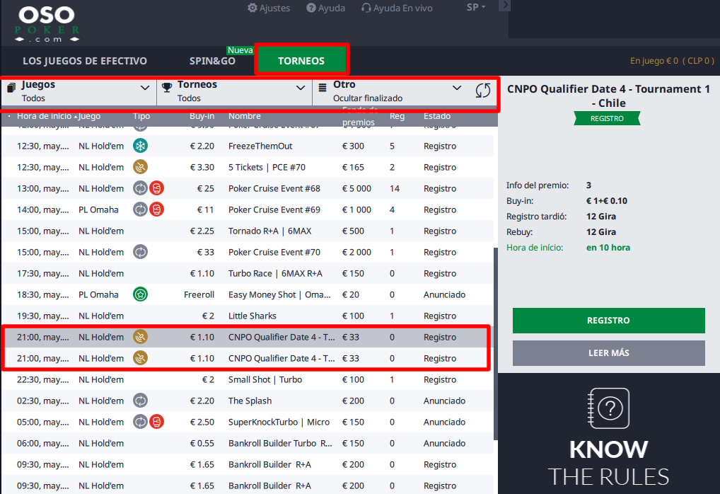
Task: Click the rebuy icon on The Splash row
Action: [x=140, y=401]
